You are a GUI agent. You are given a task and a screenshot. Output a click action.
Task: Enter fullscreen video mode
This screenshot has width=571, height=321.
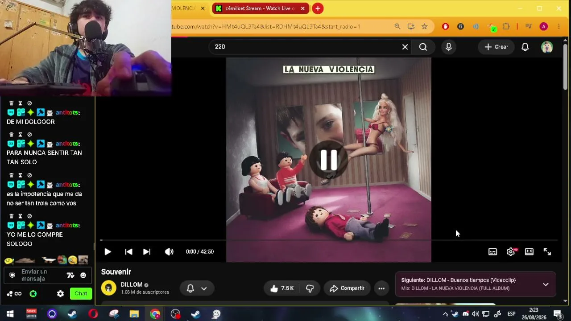547,251
